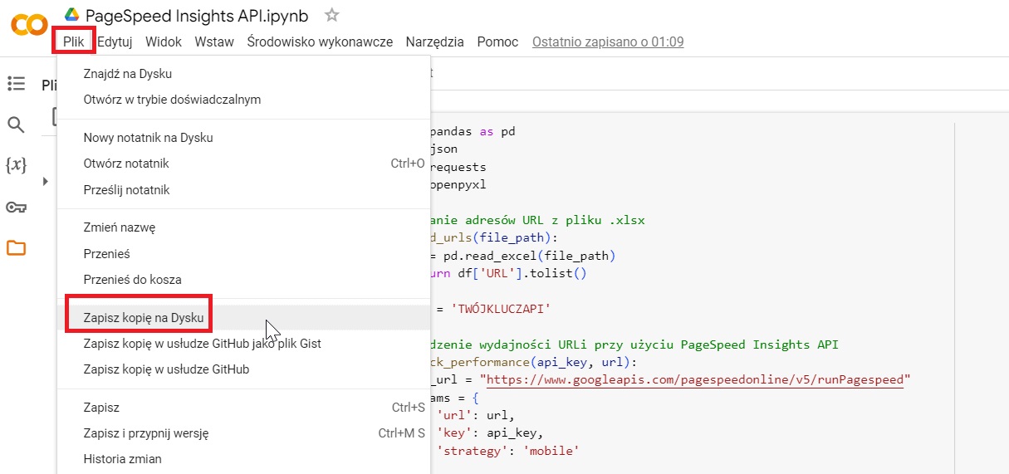Open the Plik menu
The image size is (1009, 474).
[74, 42]
